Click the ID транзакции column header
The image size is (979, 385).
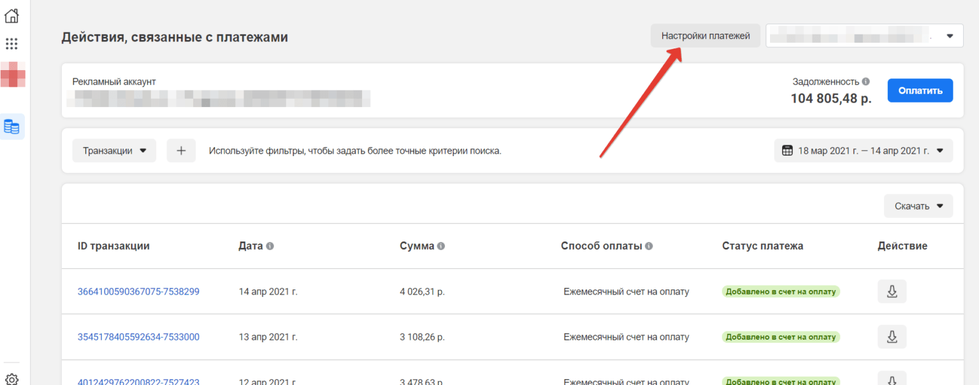click(x=113, y=246)
